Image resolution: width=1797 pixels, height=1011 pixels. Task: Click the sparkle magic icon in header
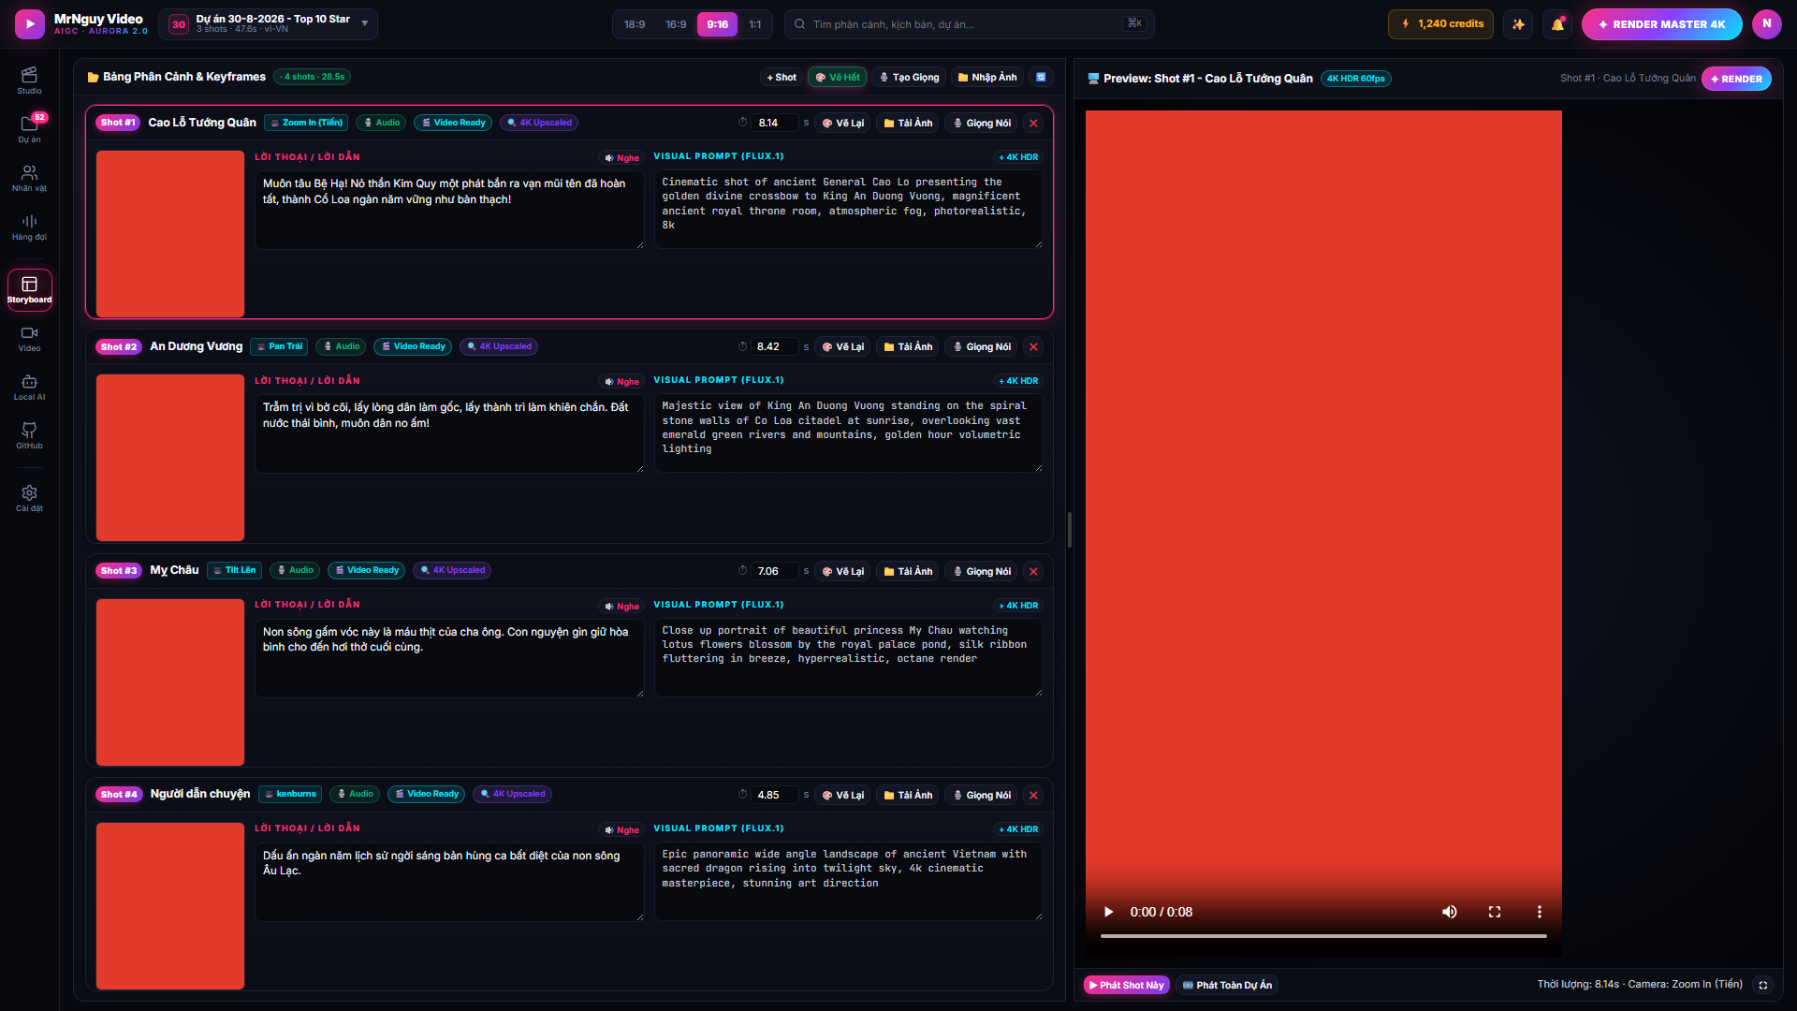click(x=1518, y=24)
